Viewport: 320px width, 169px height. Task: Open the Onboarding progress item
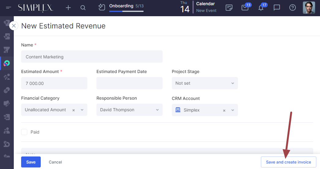126,7
